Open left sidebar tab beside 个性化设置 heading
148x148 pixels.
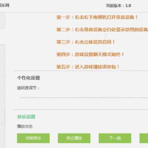pos(2,84)
